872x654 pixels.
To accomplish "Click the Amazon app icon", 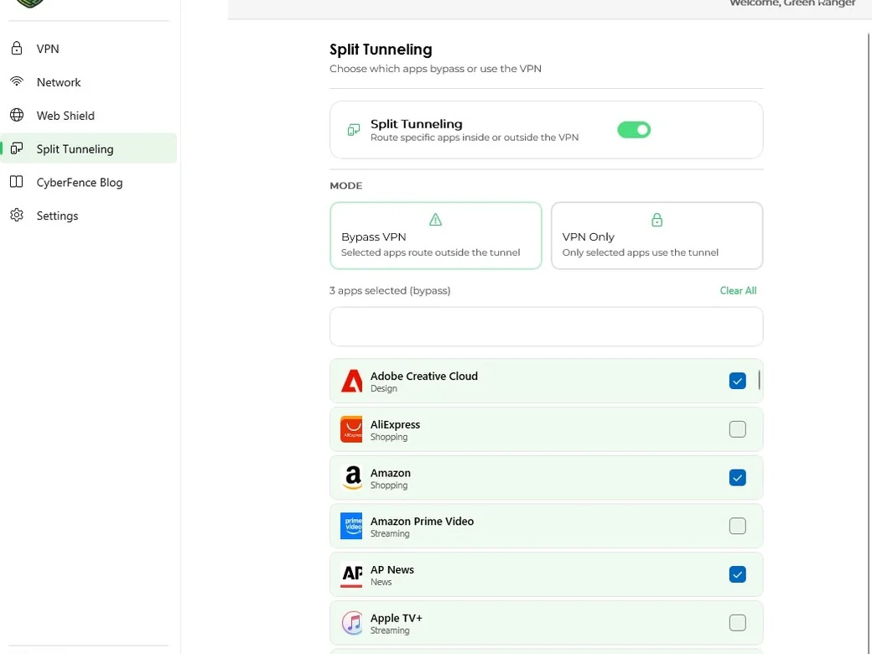I will [351, 478].
